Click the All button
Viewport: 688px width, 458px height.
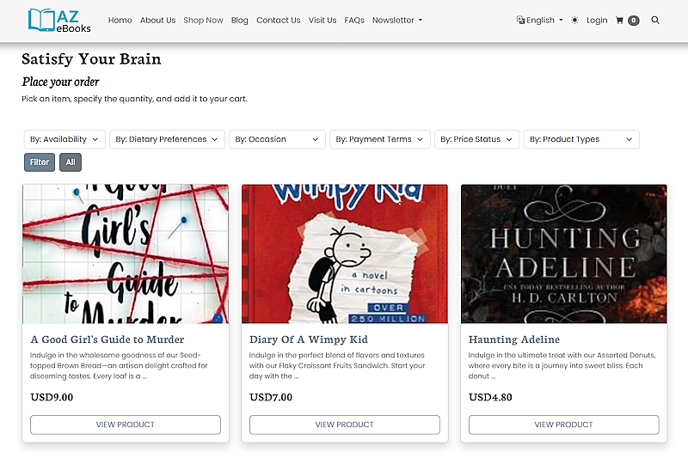[x=71, y=162]
